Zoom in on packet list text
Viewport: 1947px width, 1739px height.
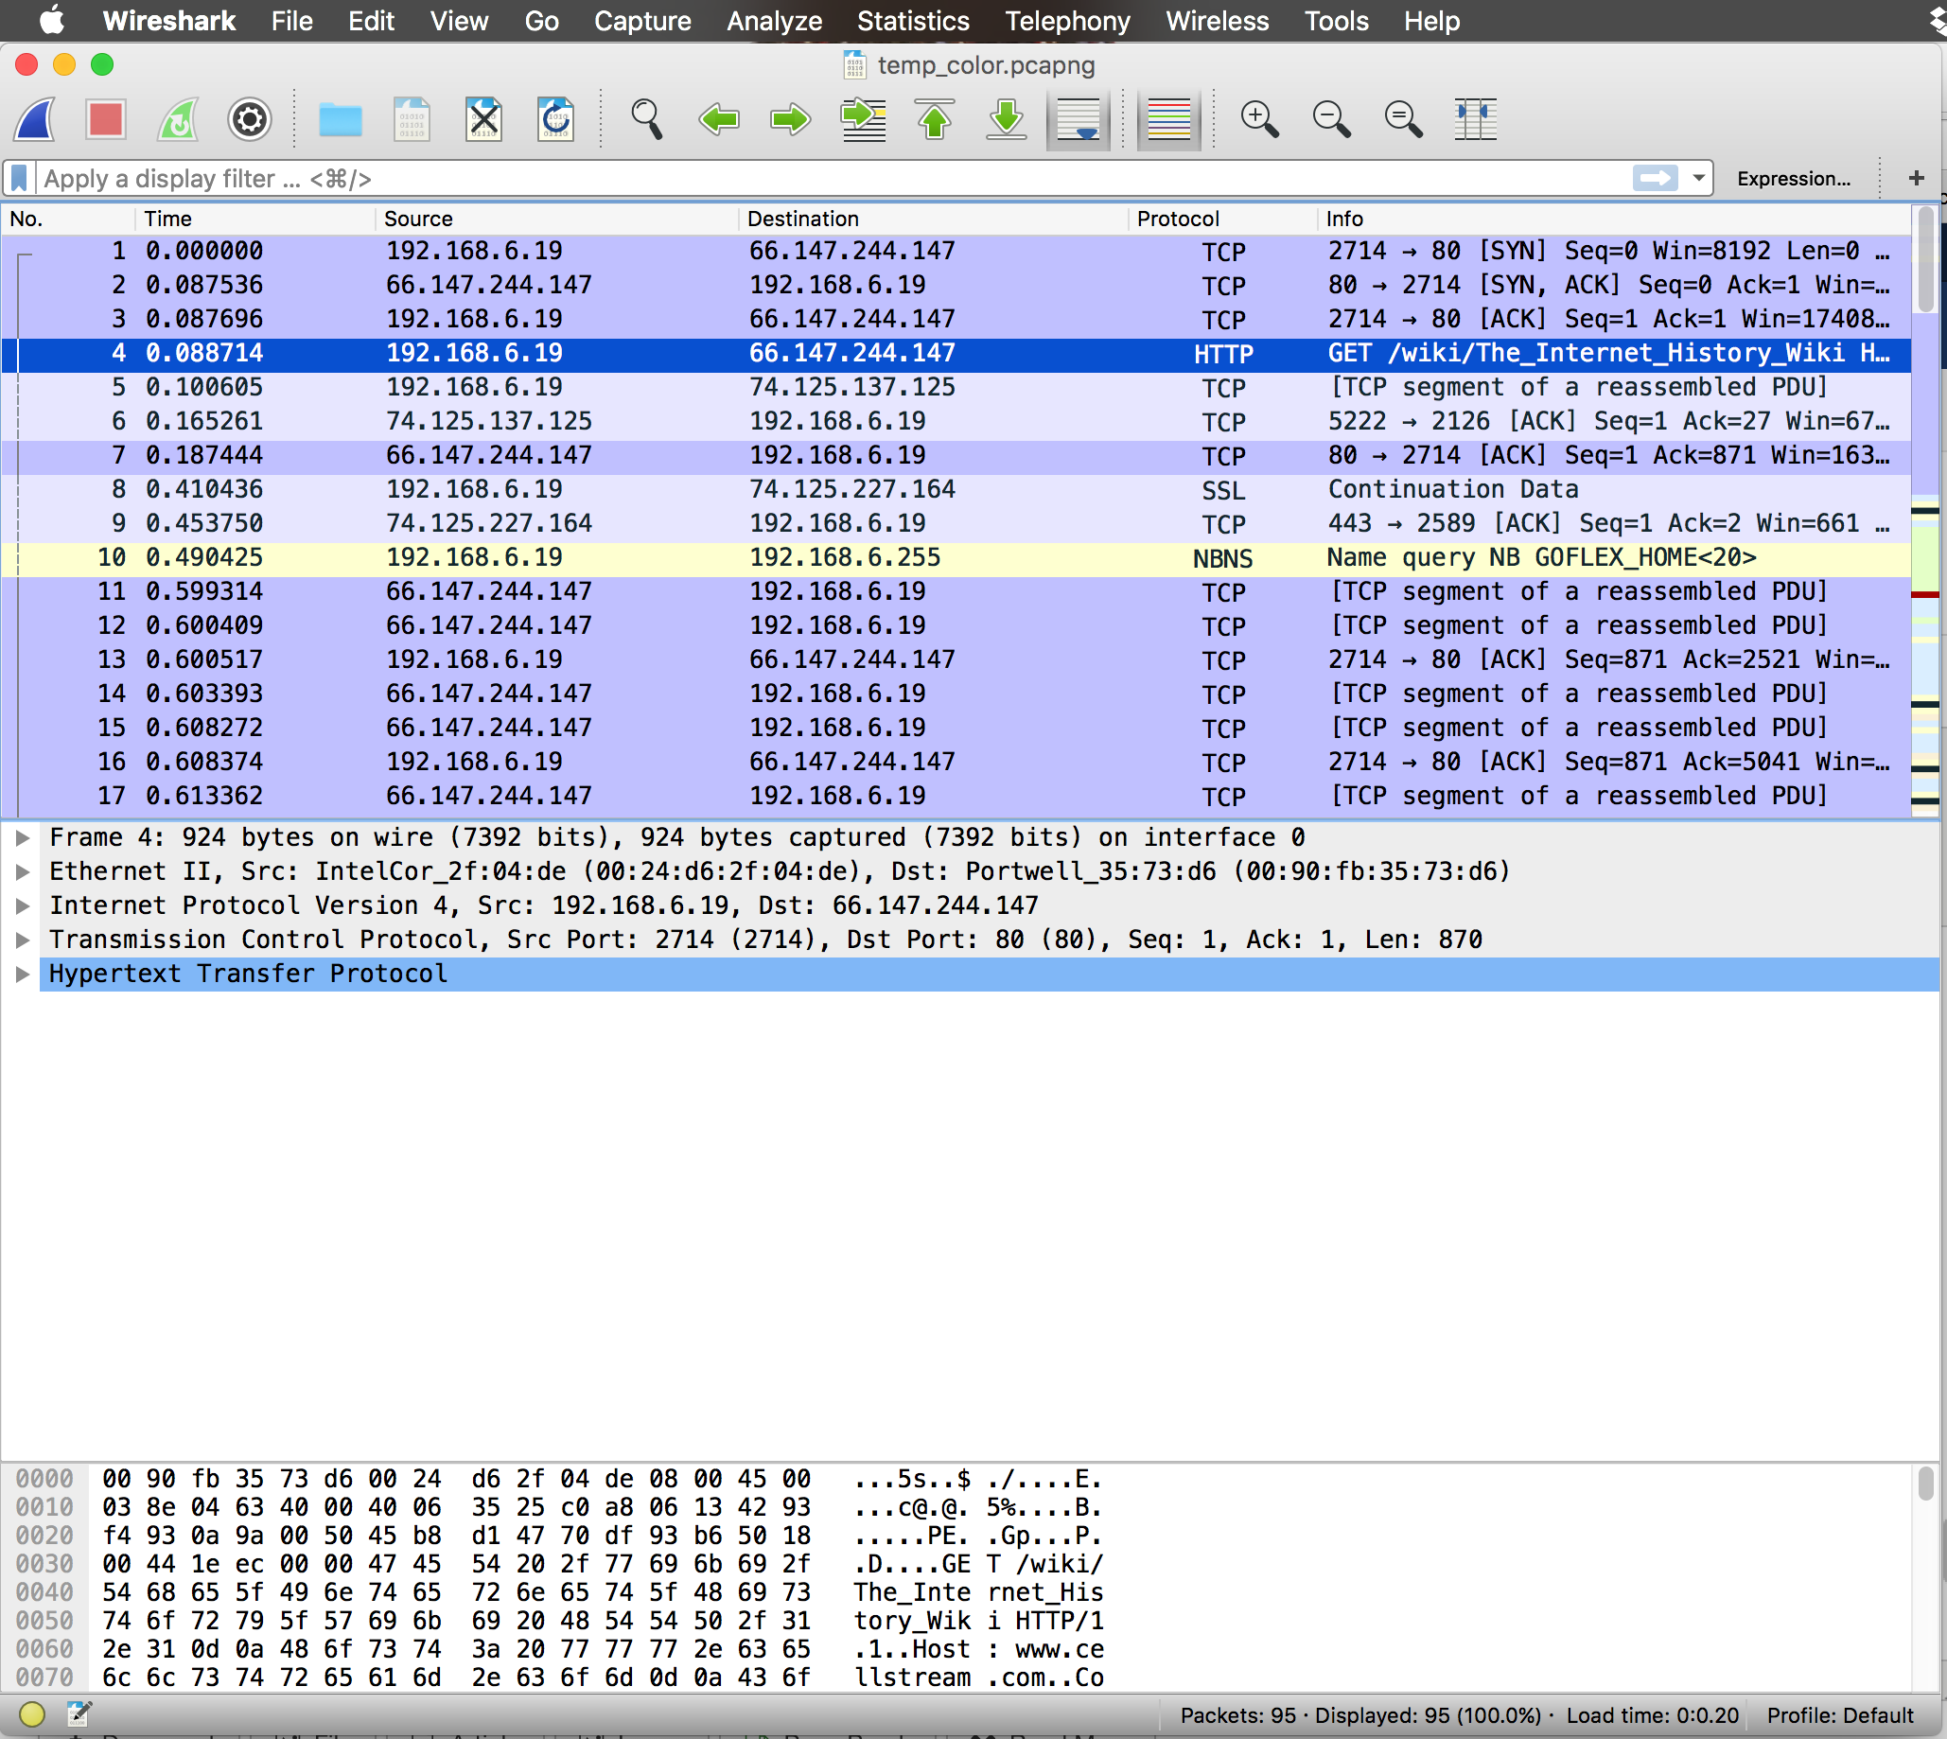(1259, 119)
